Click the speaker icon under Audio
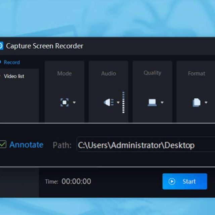This screenshot has height=215, width=215. [x=108, y=102]
